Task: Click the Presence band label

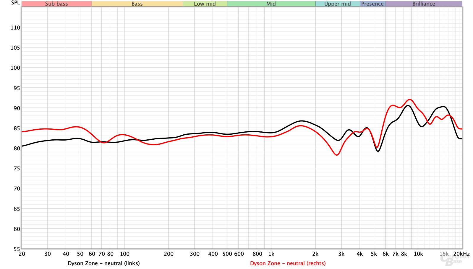Action: click(x=372, y=4)
